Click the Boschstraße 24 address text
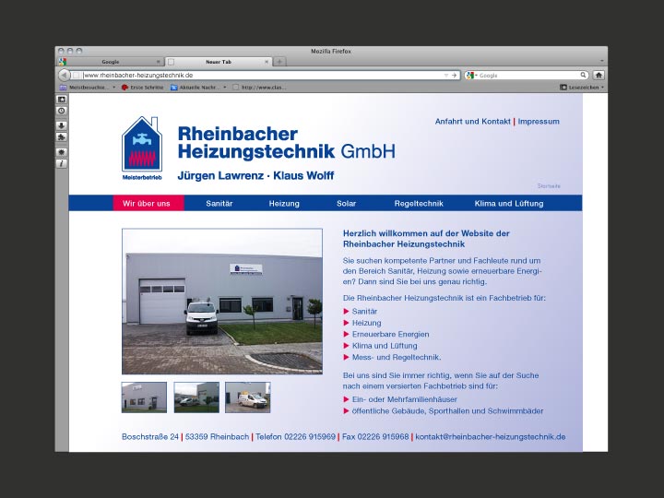664x498 pixels. coord(150,436)
